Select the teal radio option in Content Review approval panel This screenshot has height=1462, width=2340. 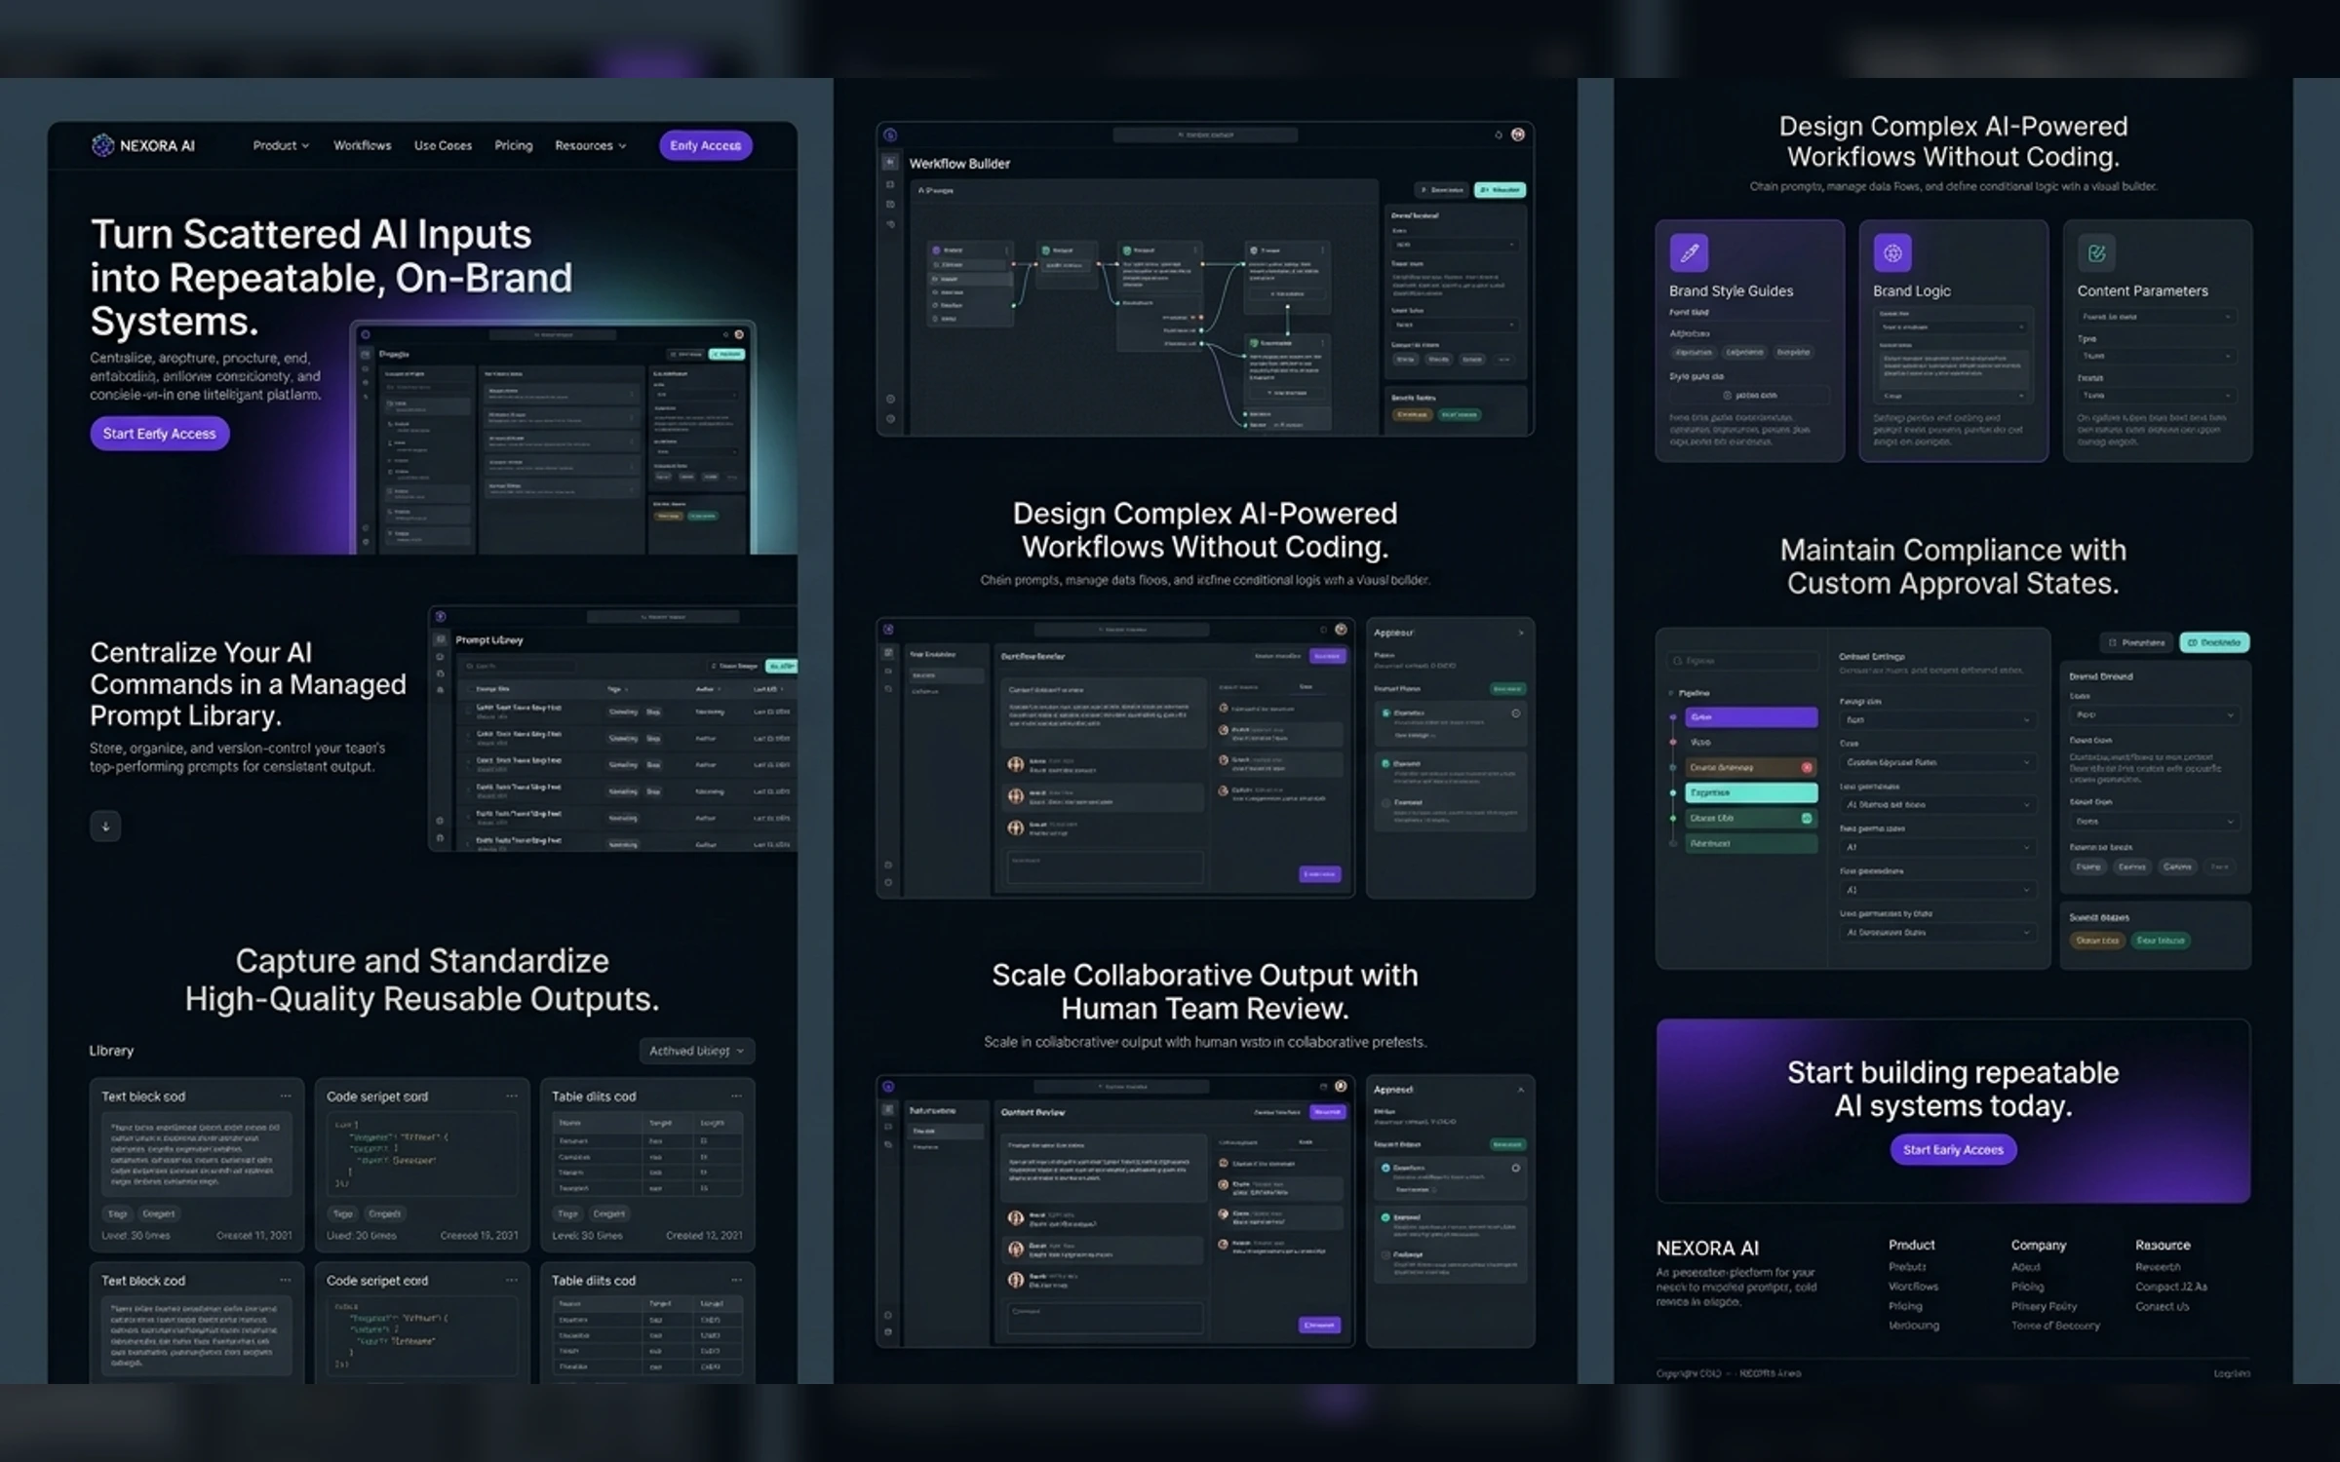coord(1385,1168)
